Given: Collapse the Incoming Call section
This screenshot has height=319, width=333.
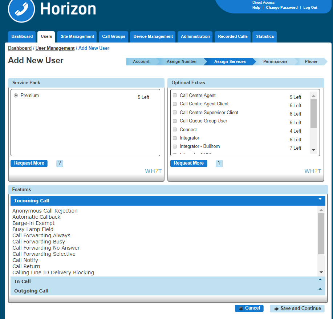Looking at the screenshot, I should tap(168, 201).
